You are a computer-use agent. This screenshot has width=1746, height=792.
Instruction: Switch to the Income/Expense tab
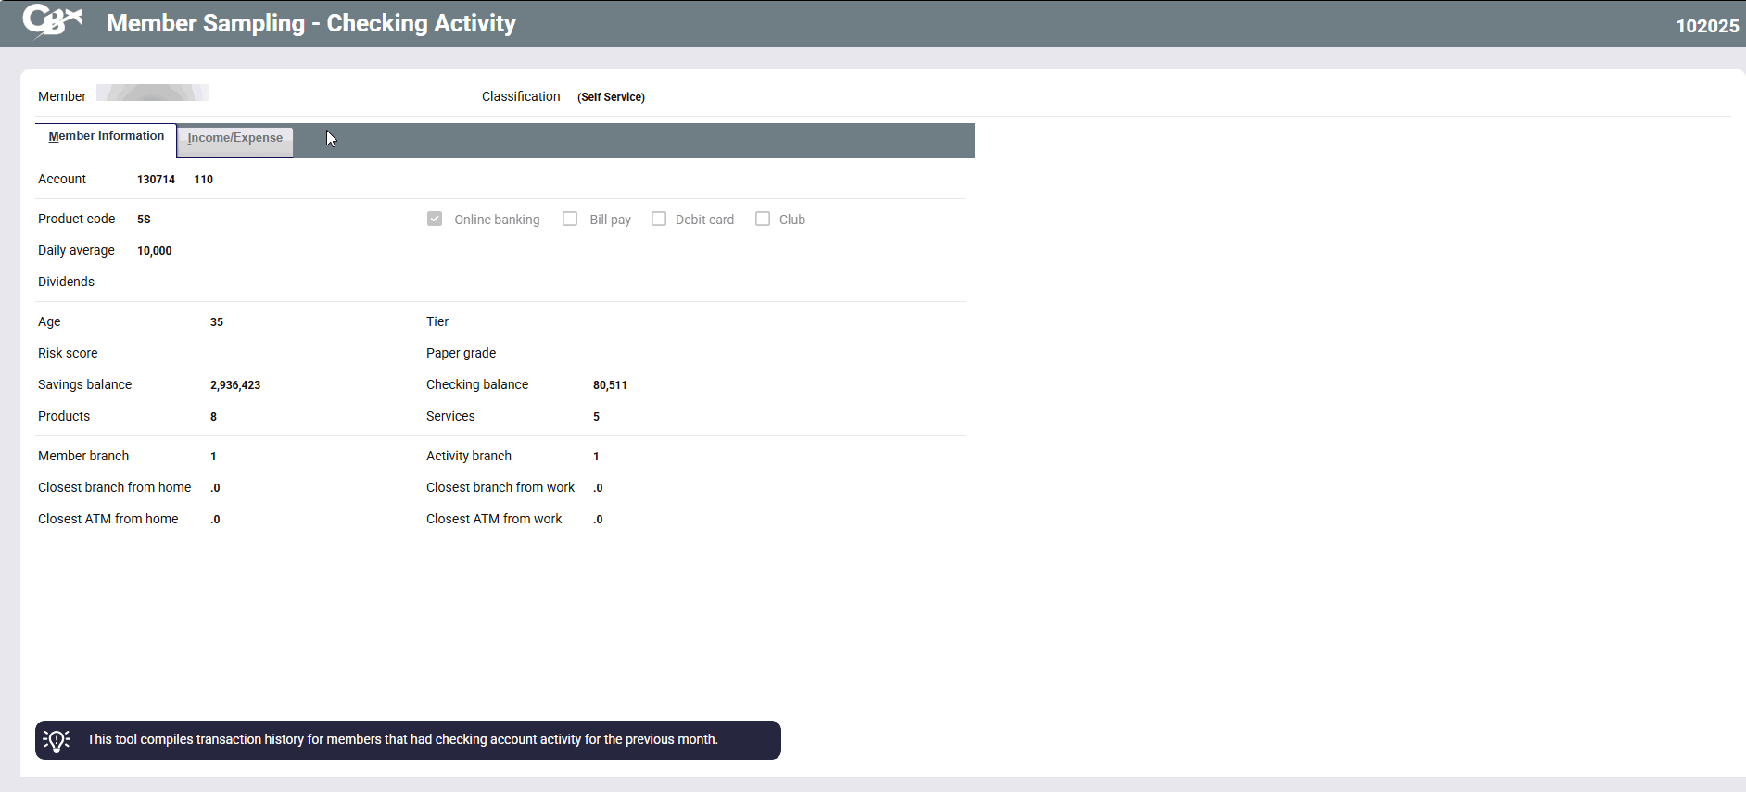point(234,138)
